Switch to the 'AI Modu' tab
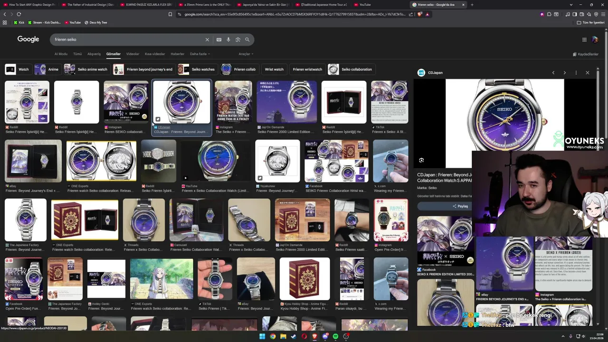 (61, 54)
